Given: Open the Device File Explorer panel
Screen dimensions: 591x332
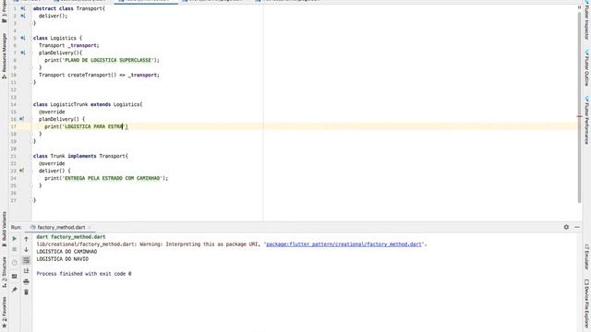Looking at the screenshot, I should point(586,304).
